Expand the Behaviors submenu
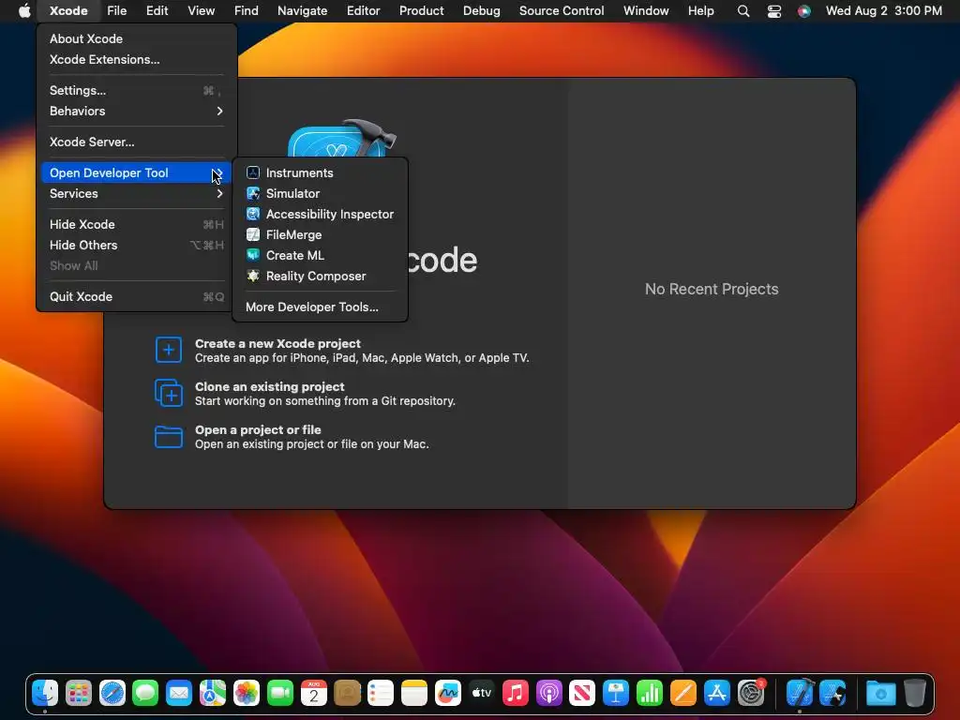The width and height of the screenshot is (960, 720). 136,111
